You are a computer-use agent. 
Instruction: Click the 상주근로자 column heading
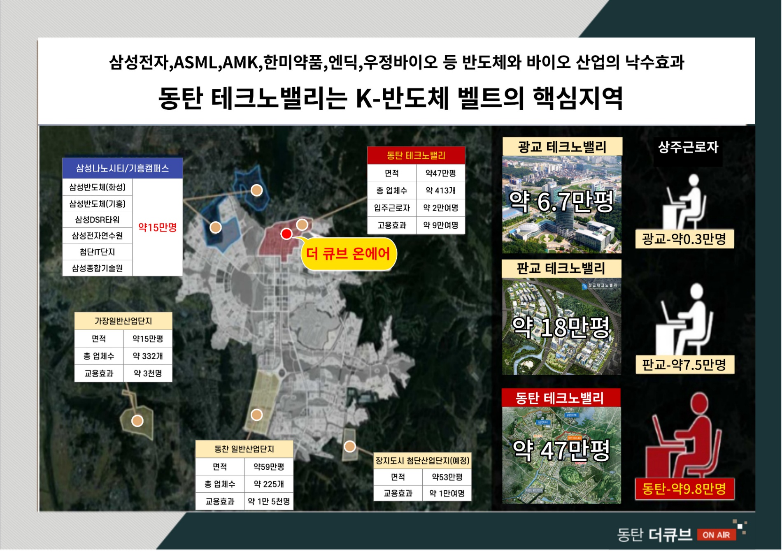688,147
